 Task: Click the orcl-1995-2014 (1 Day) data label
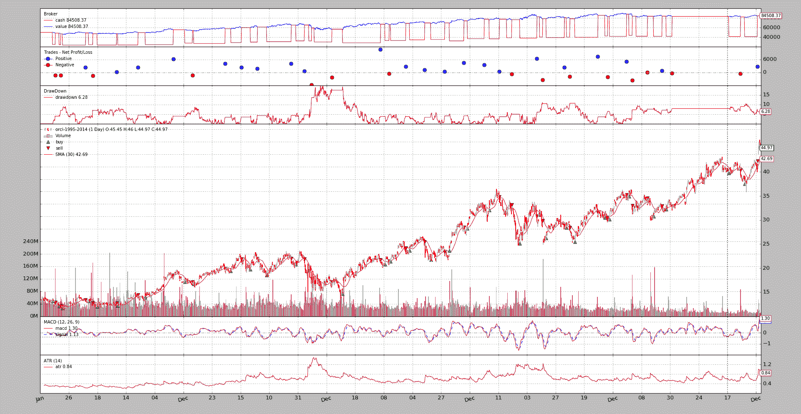click(111, 129)
